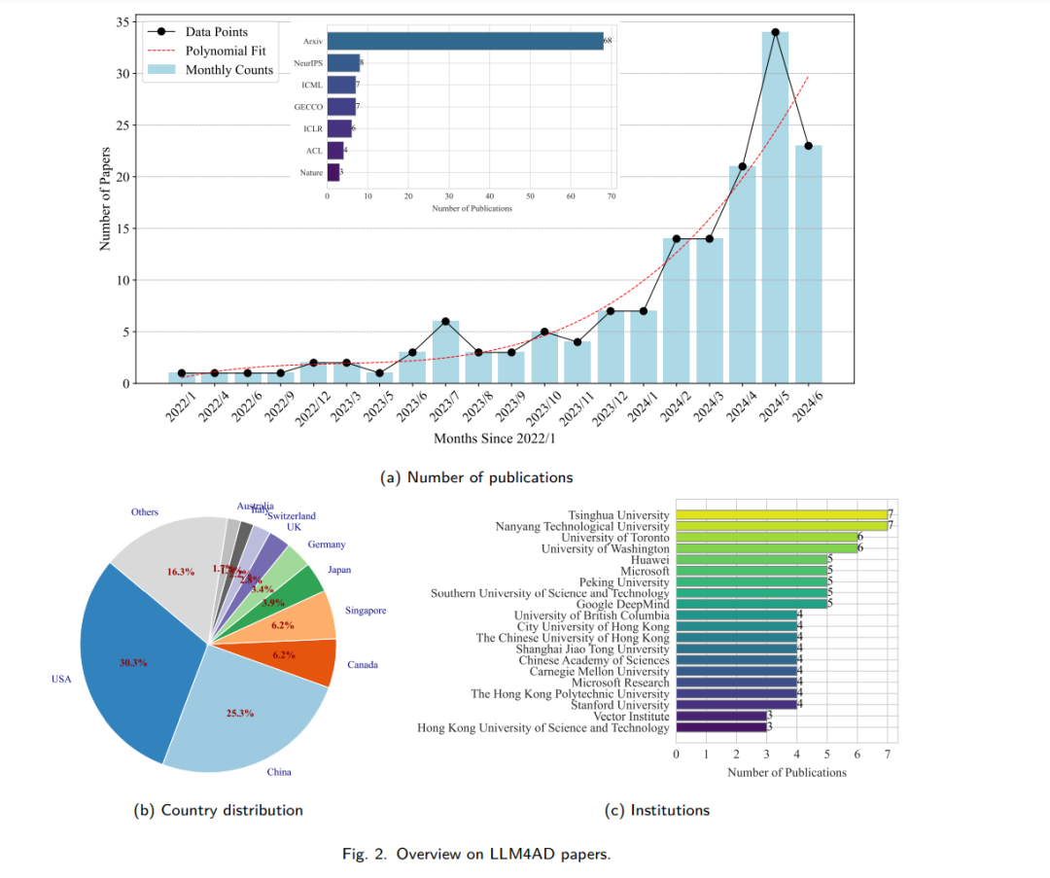Click the Data Points legend marker
Screen dimensions: 1050x878
(x=161, y=31)
